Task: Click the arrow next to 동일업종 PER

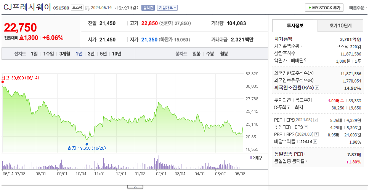Action: point(305,154)
